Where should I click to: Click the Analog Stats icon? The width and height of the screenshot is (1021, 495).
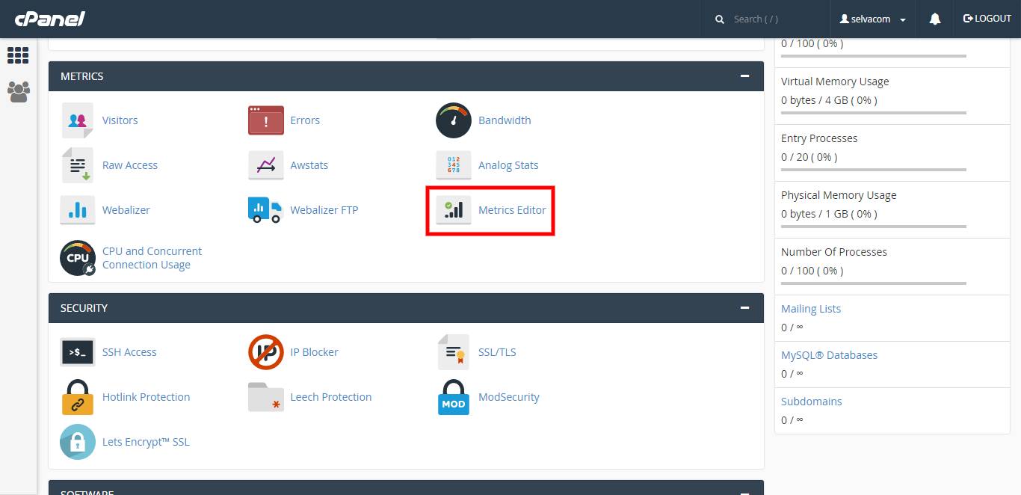[454, 165]
